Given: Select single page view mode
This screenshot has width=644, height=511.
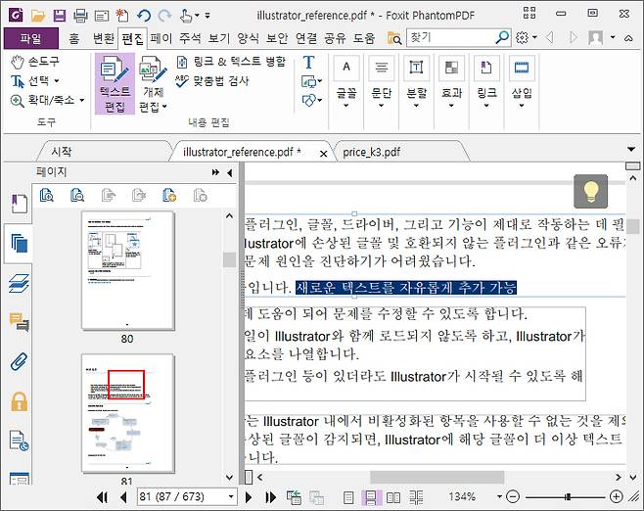Looking at the screenshot, I should coord(348,497).
